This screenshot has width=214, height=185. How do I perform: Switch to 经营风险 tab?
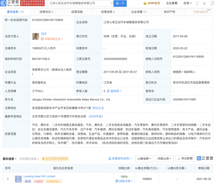point(77,12)
